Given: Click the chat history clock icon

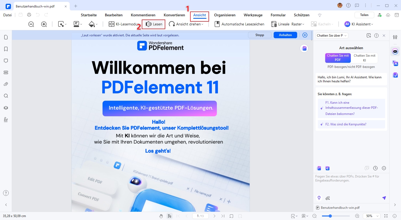Looking at the screenshot, I should pos(375,168).
